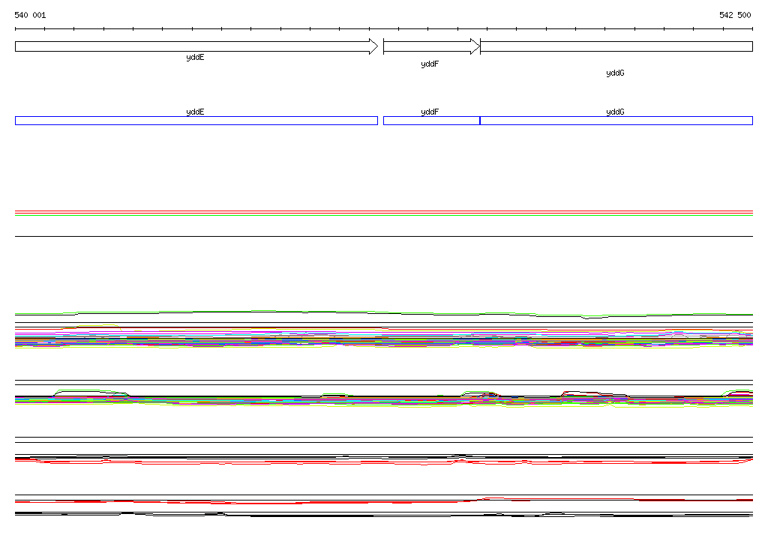Click the blue yddG annotation box
The image size is (768, 535).
coord(616,121)
